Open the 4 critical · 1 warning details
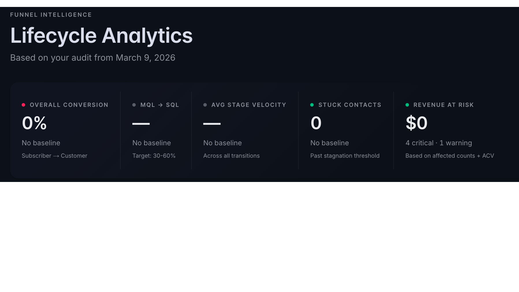The image size is (519, 292). pyautogui.click(x=439, y=143)
